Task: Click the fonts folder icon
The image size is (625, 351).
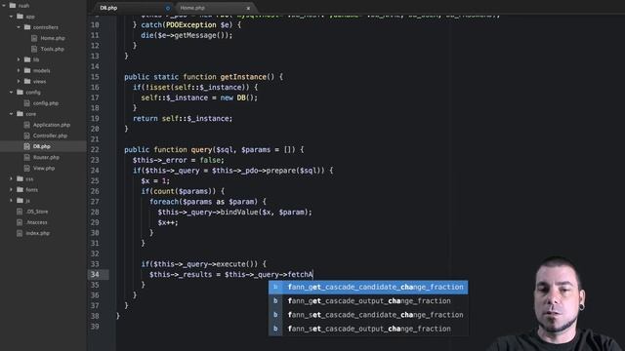Action: pos(20,190)
